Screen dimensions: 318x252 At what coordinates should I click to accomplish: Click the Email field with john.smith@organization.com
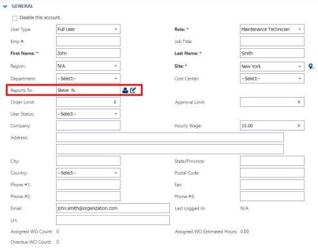[x=113, y=208]
